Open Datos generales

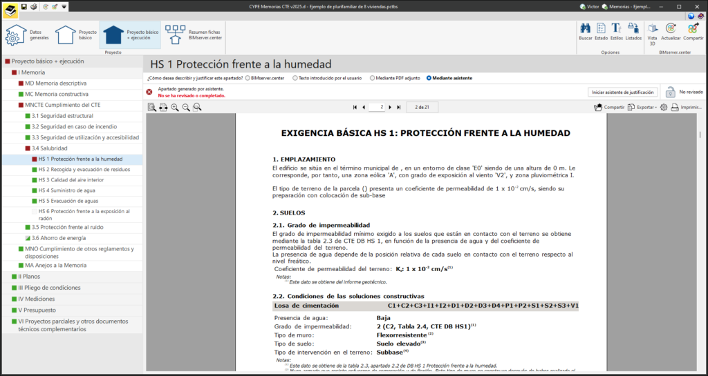click(28, 35)
